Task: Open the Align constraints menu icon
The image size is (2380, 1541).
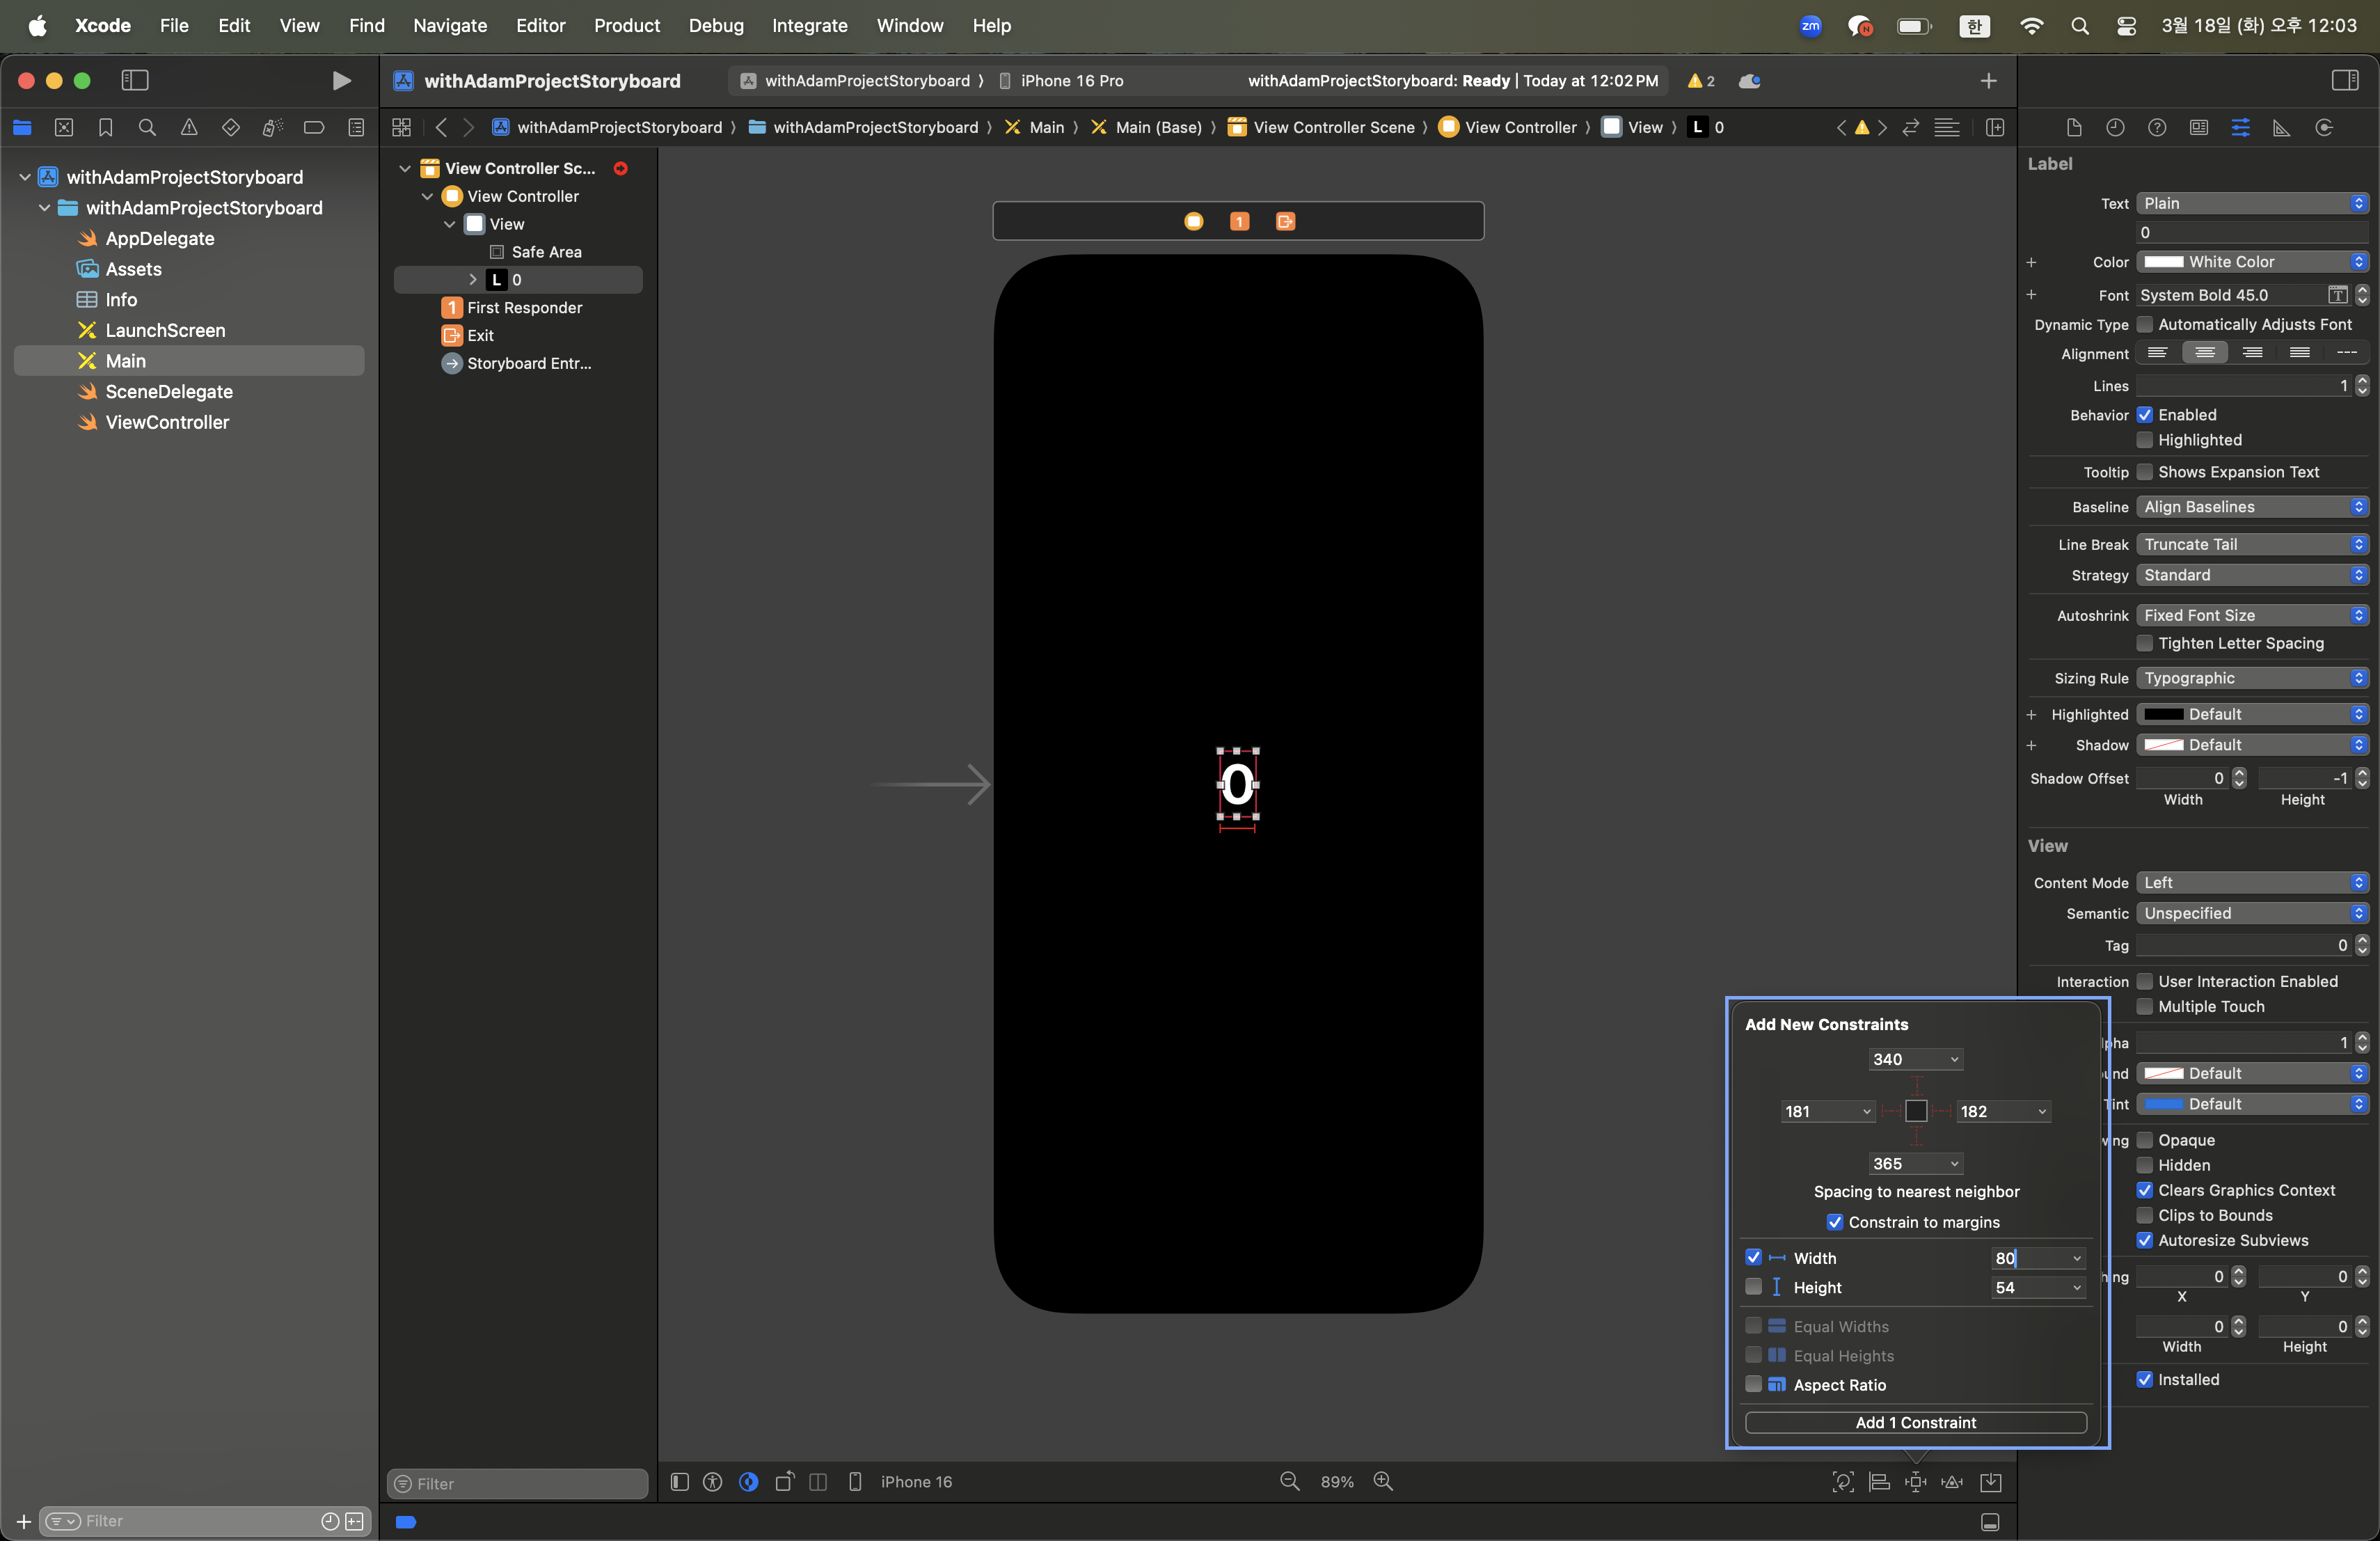Action: tap(1879, 1482)
